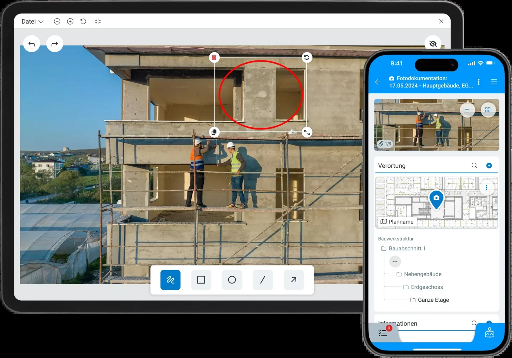Screen dimensions: 512x358
Task: Zoom out with the minus circle icon
Action: tap(57, 22)
